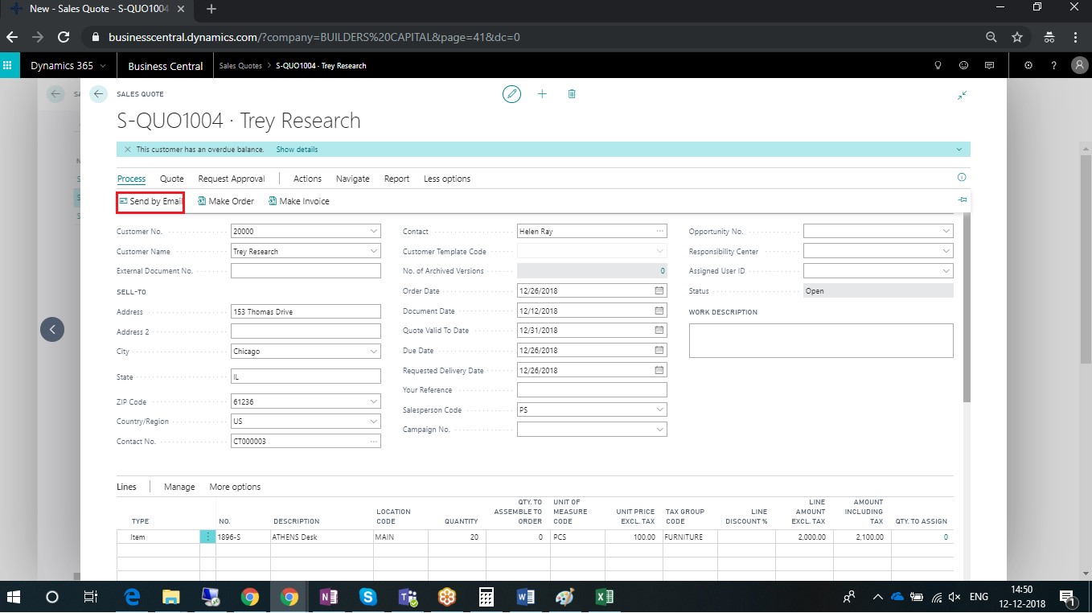The height and width of the screenshot is (613, 1092).
Task: Open the Document Date calendar picker
Action: (659, 311)
